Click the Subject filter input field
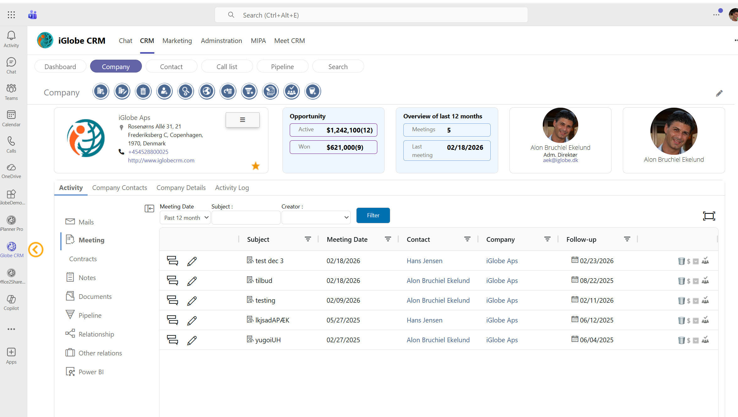The image size is (738, 417). tap(246, 218)
